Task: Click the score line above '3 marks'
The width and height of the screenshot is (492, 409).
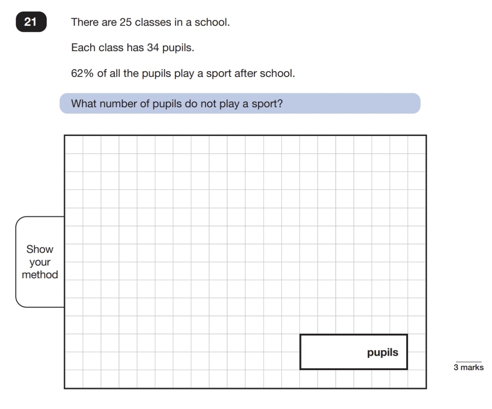Action: point(468,362)
